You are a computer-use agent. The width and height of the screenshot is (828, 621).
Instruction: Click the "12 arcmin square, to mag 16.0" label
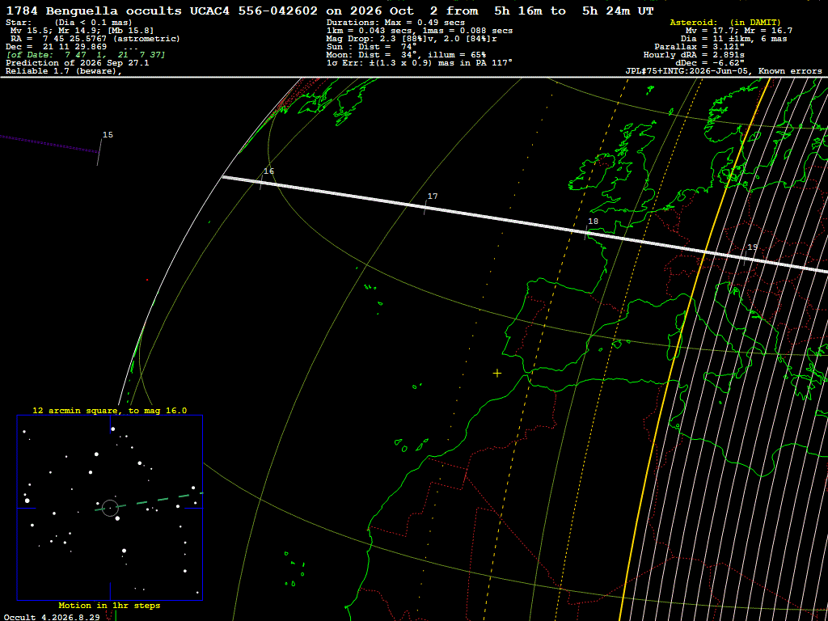pyautogui.click(x=109, y=410)
